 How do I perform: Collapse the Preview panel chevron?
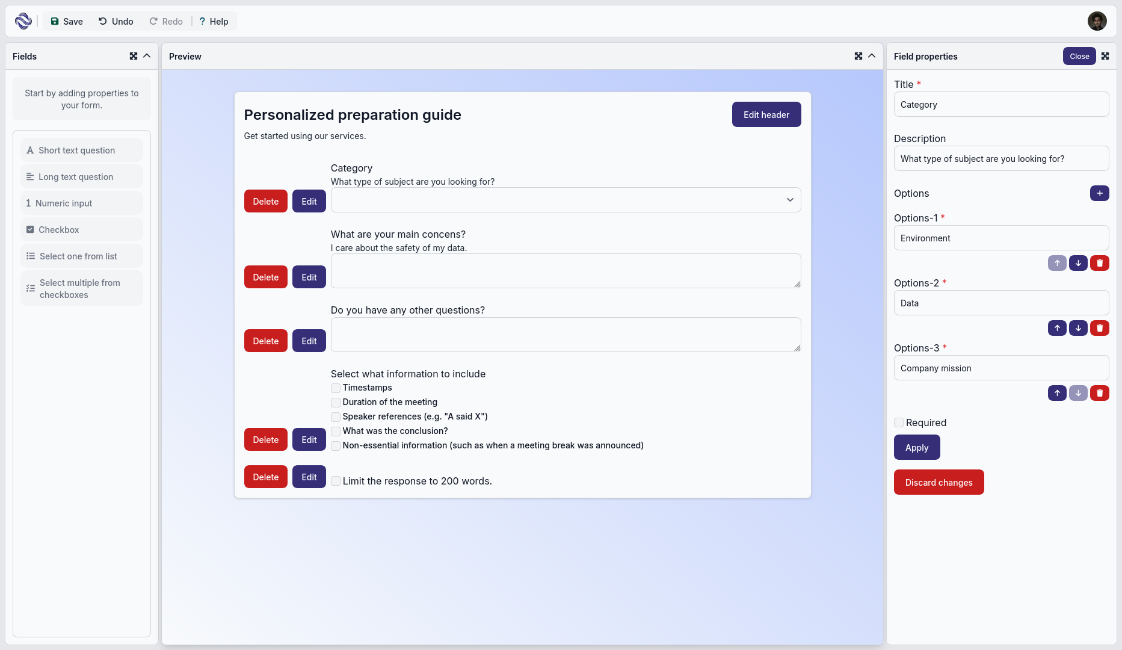pyautogui.click(x=872, y=56)
